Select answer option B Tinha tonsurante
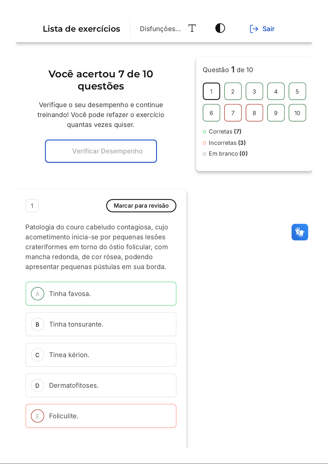 (x=101, y=324)
